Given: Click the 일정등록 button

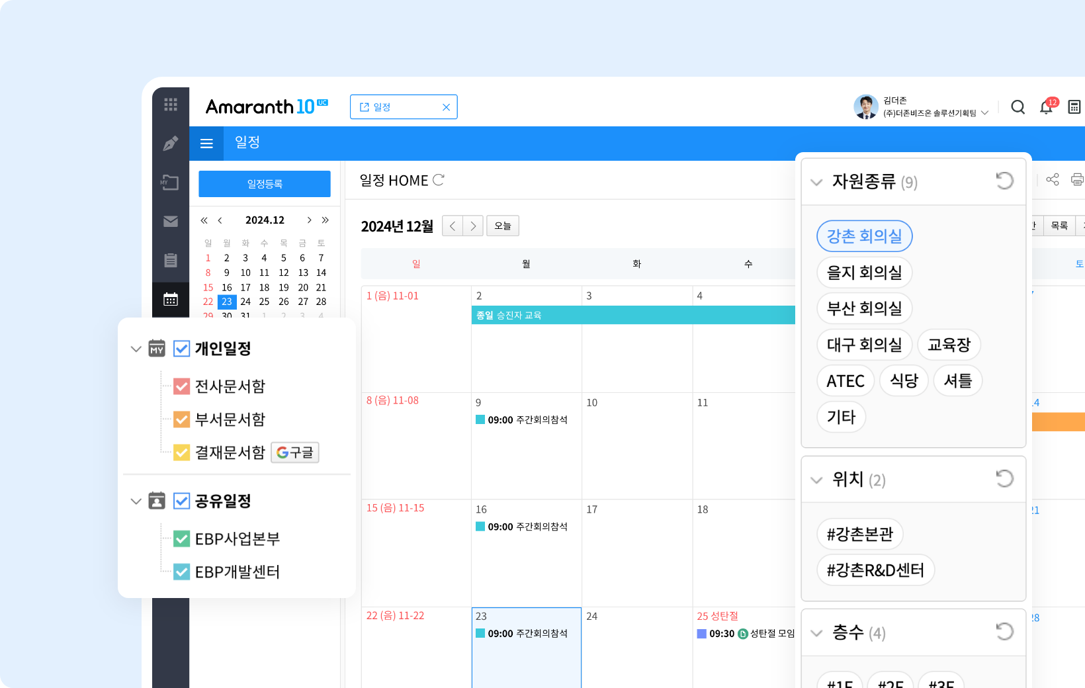Looking at the screenshot, I should click(265, 184).
